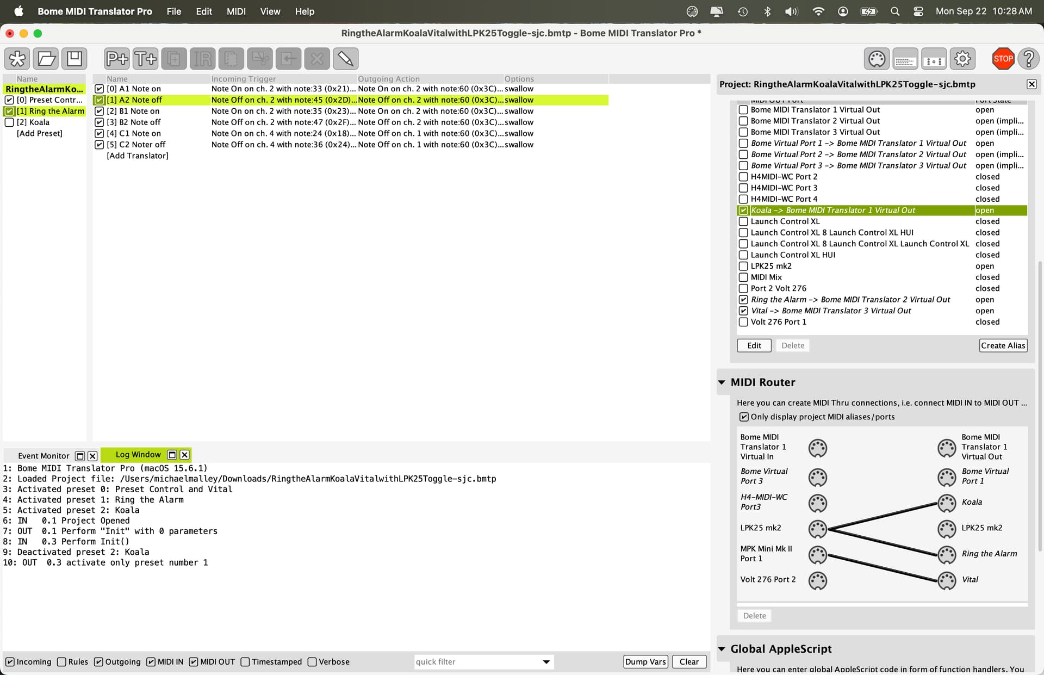Enable MIDI Mix output port checkbox
The width and height of the screenshot is (1044, 675).
tap(743, 277)
